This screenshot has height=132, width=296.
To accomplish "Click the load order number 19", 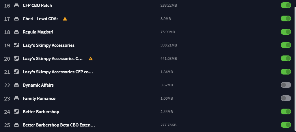I will click(7, 45).
